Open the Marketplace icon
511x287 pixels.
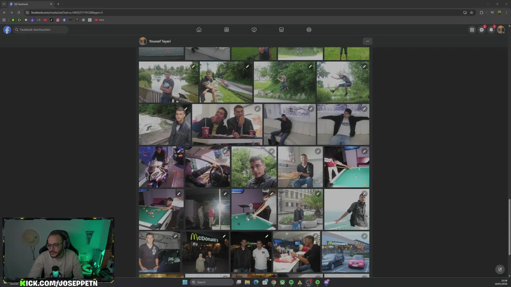point(281,29)
